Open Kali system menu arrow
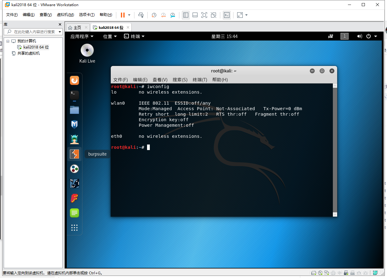387x278 pixels. coord(376,36)
